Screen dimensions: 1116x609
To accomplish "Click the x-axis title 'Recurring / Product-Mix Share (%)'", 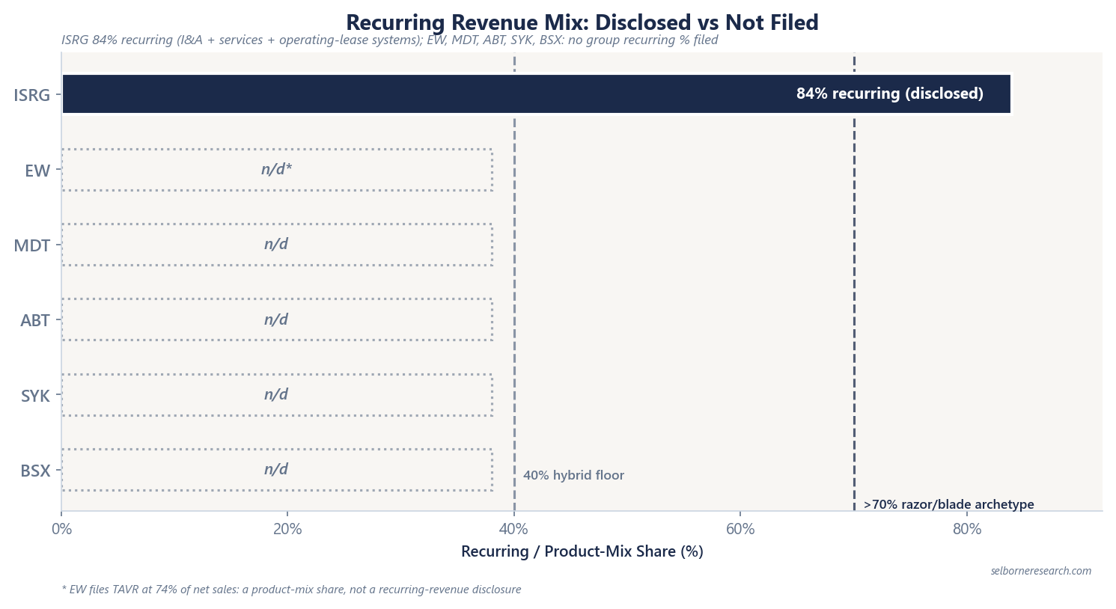I will (582, 551).
